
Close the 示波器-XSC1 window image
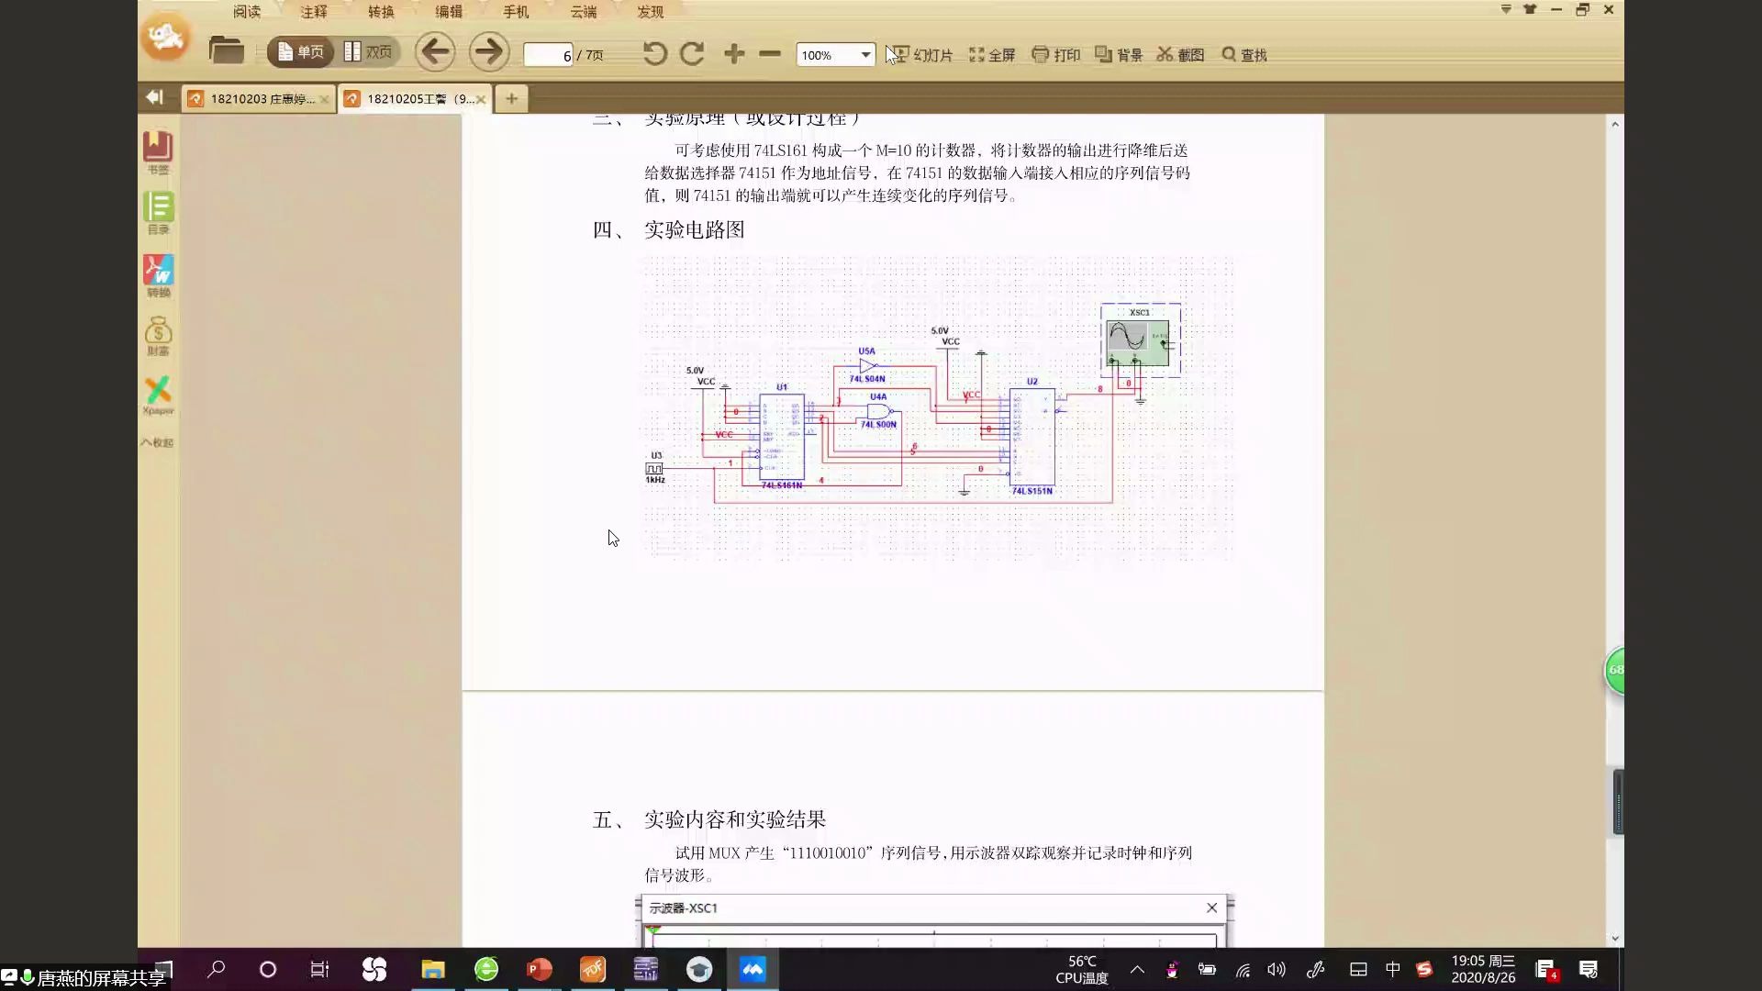[1211, 907]
